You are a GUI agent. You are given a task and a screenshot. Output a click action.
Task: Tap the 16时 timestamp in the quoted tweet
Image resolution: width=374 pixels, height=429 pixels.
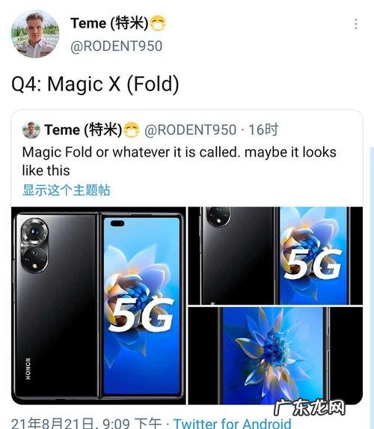(263, 130)
